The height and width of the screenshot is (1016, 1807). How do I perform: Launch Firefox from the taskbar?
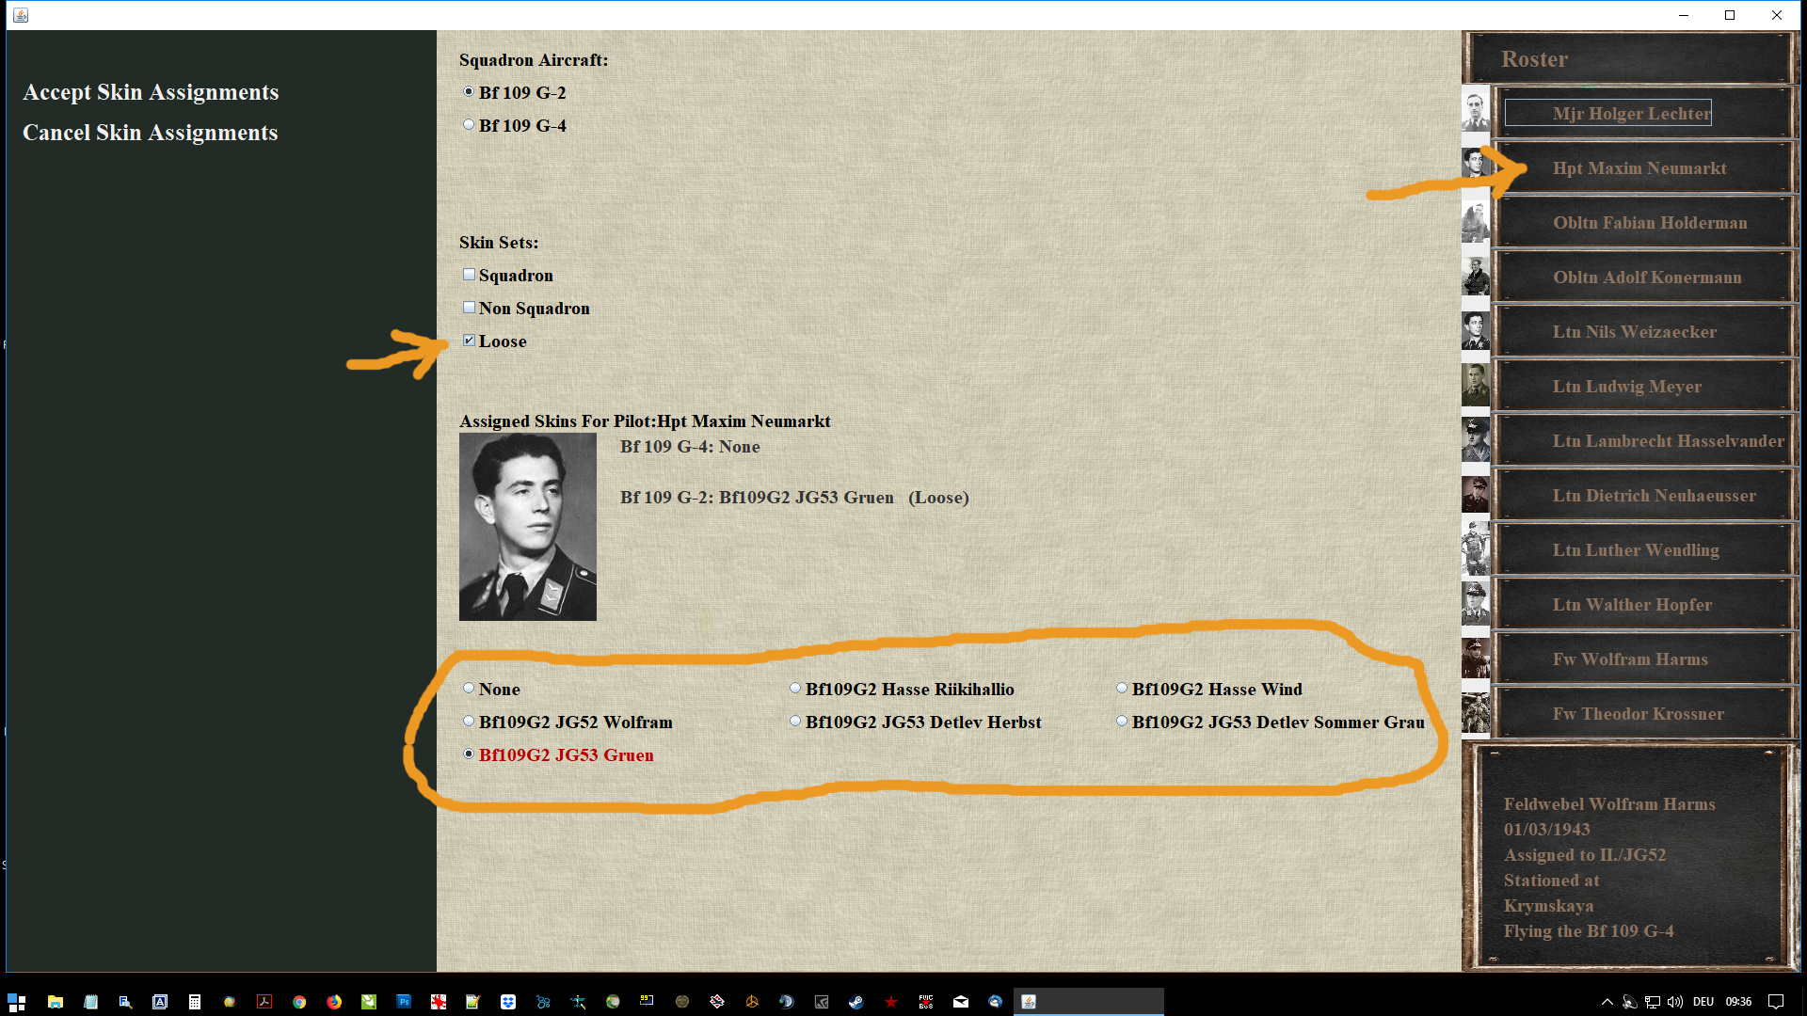point(334,1002)
